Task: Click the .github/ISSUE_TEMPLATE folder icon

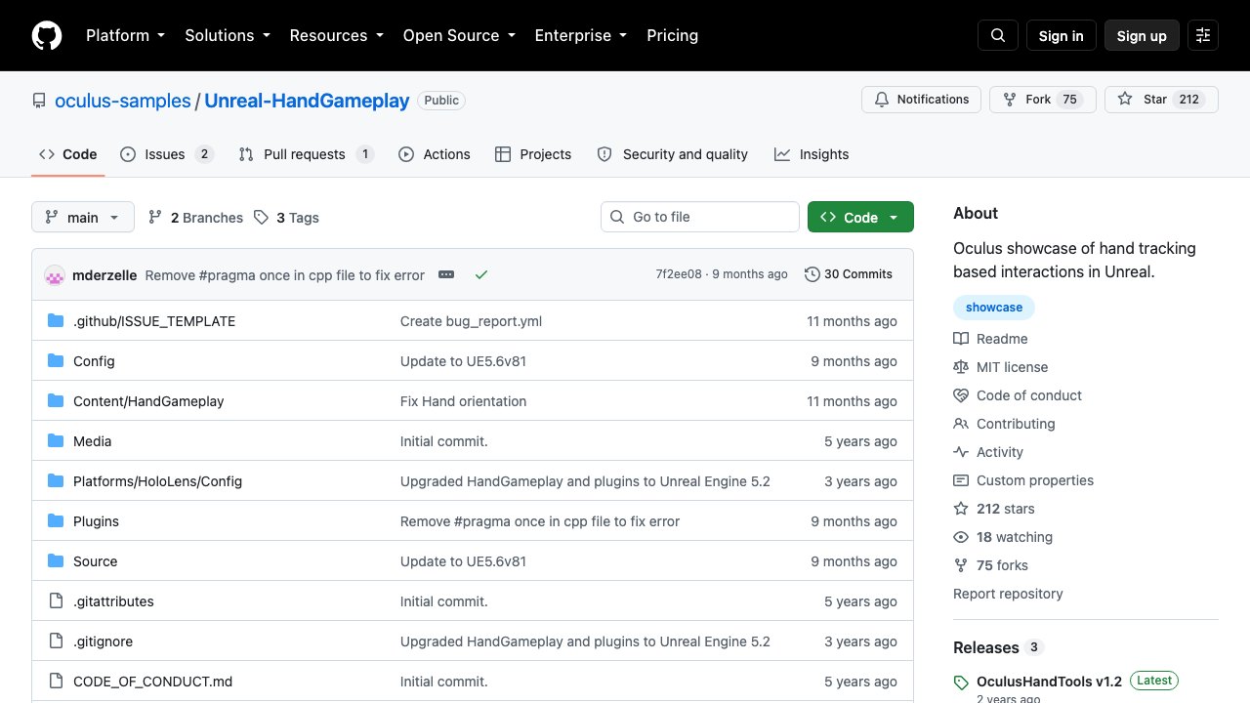Action: click(56, 321)
